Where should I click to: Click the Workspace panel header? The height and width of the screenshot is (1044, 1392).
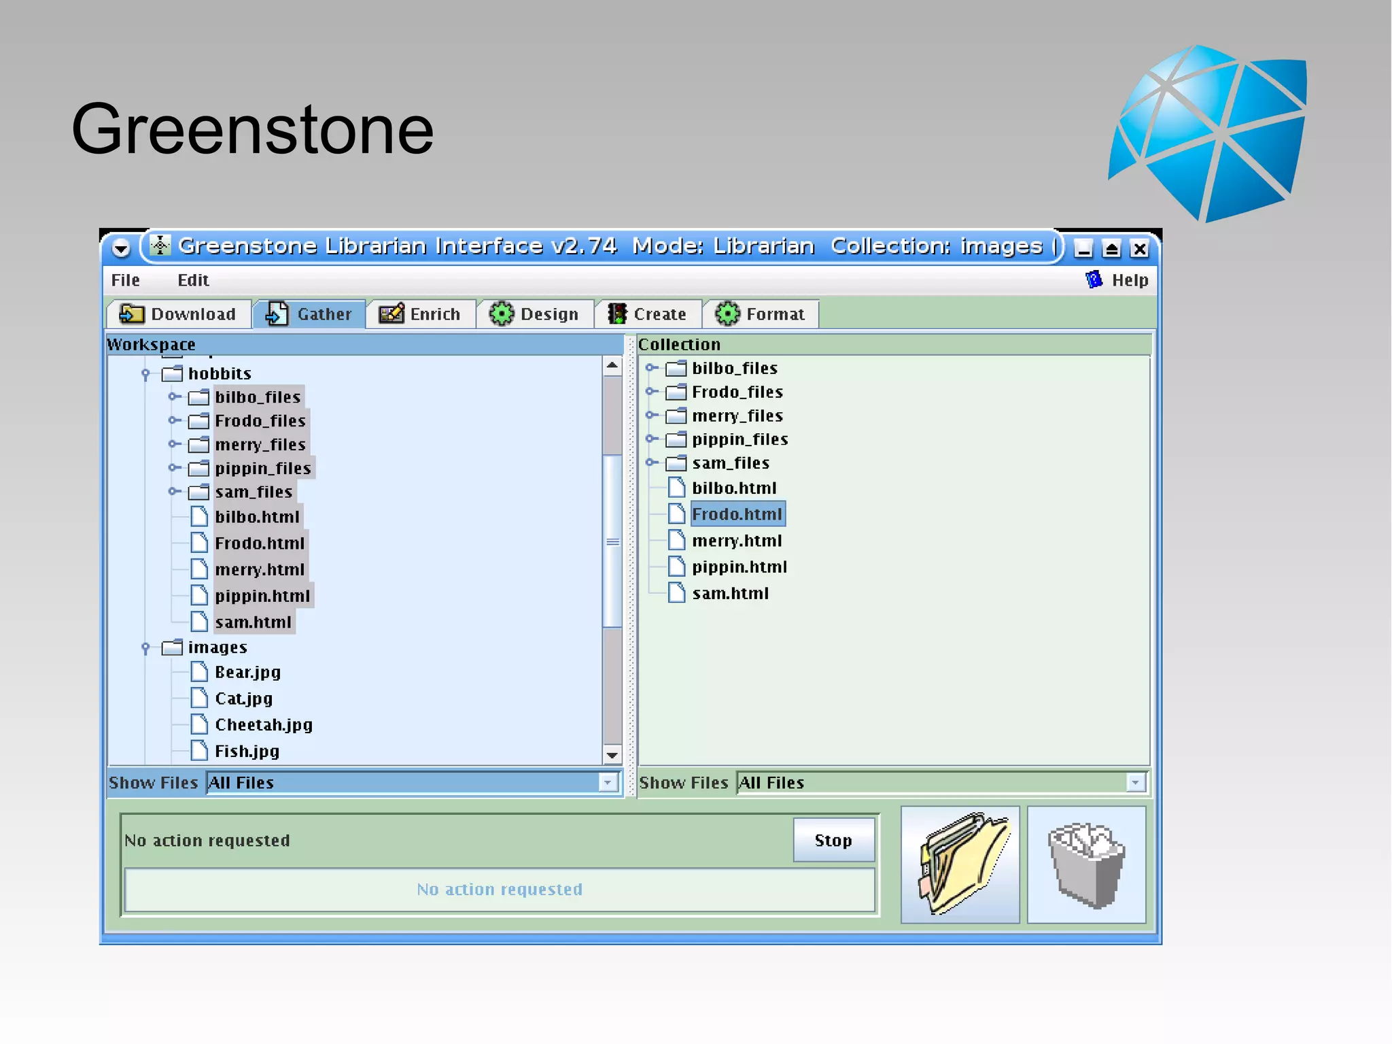pos(365,344)
